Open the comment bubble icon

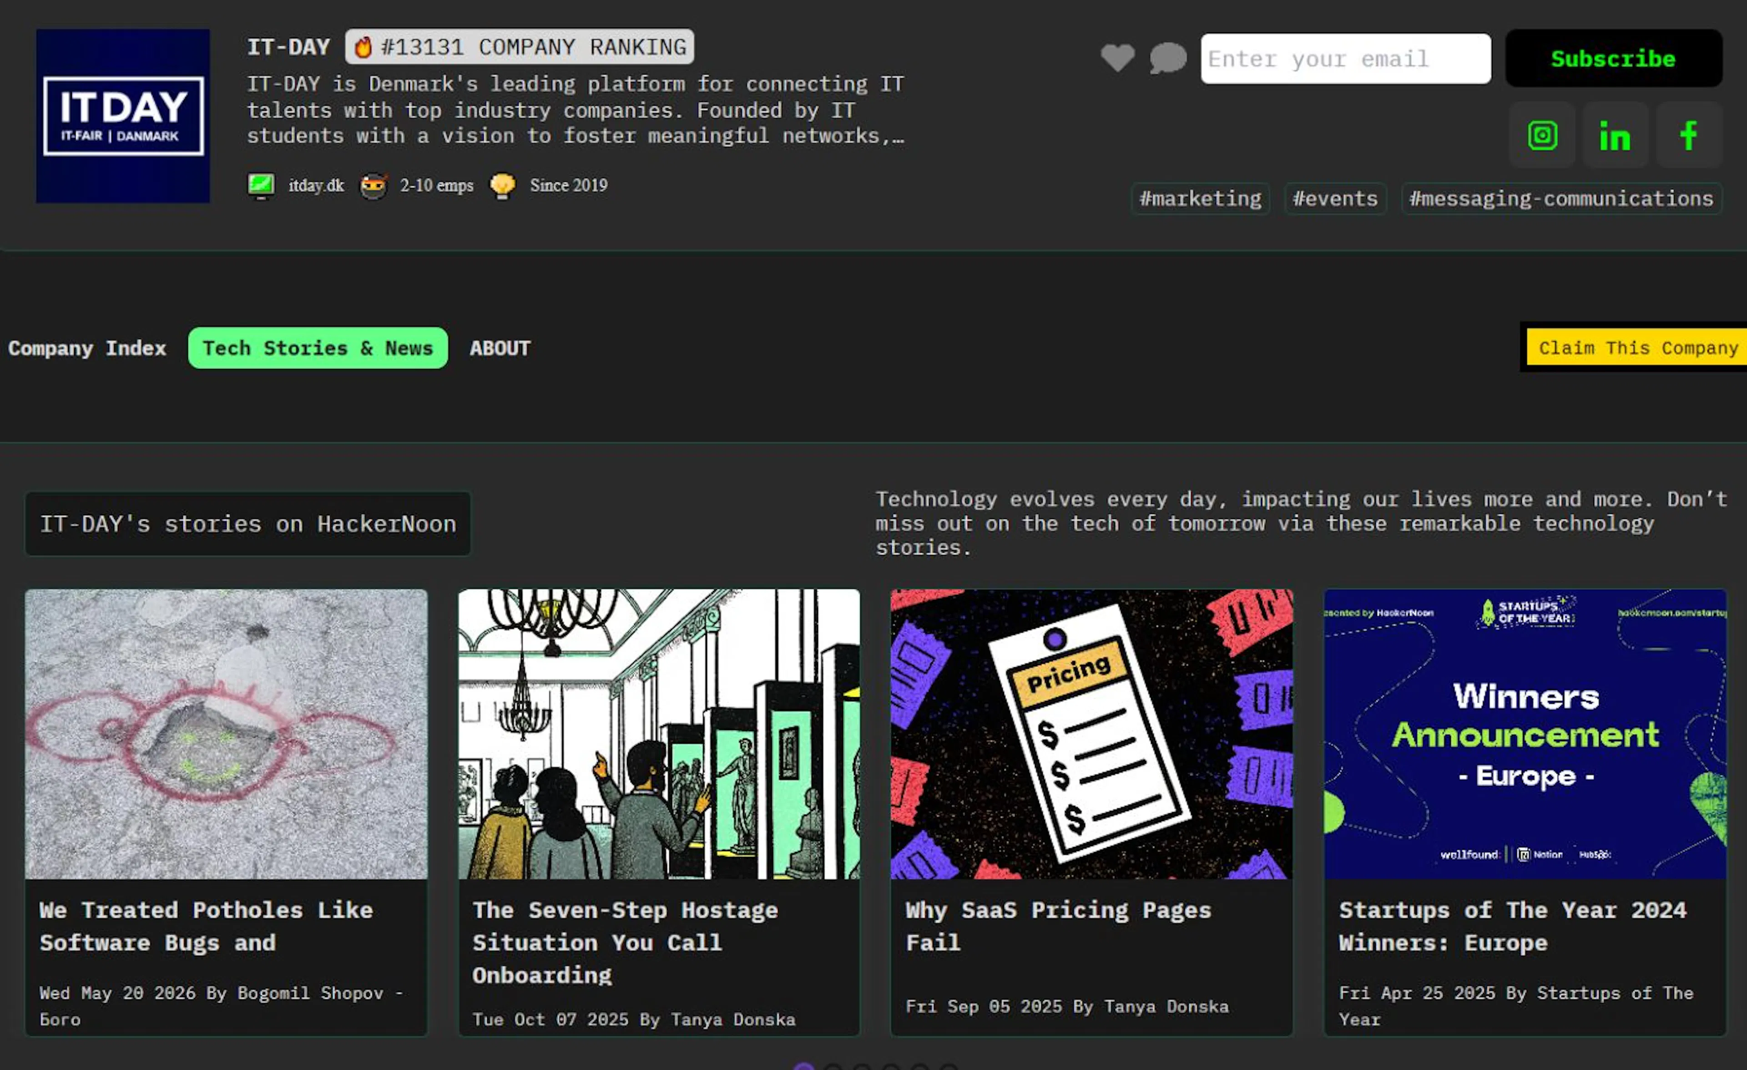(1168, 58)
